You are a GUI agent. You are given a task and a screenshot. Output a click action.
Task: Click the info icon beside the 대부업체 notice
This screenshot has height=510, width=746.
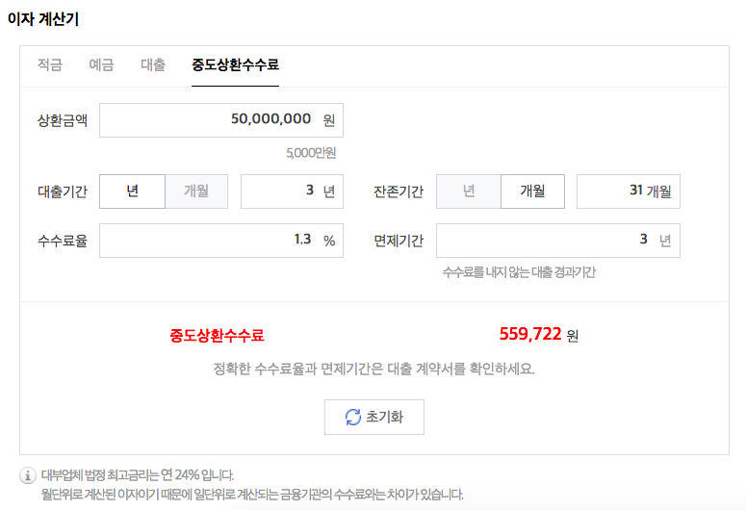[28, 474]
